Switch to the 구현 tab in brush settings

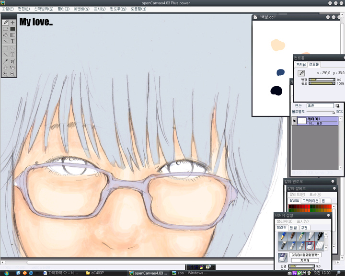pos(305,228)
